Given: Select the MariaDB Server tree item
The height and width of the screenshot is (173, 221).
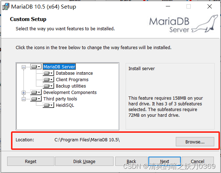Looking at the screenshot, I should coord(59,67).
